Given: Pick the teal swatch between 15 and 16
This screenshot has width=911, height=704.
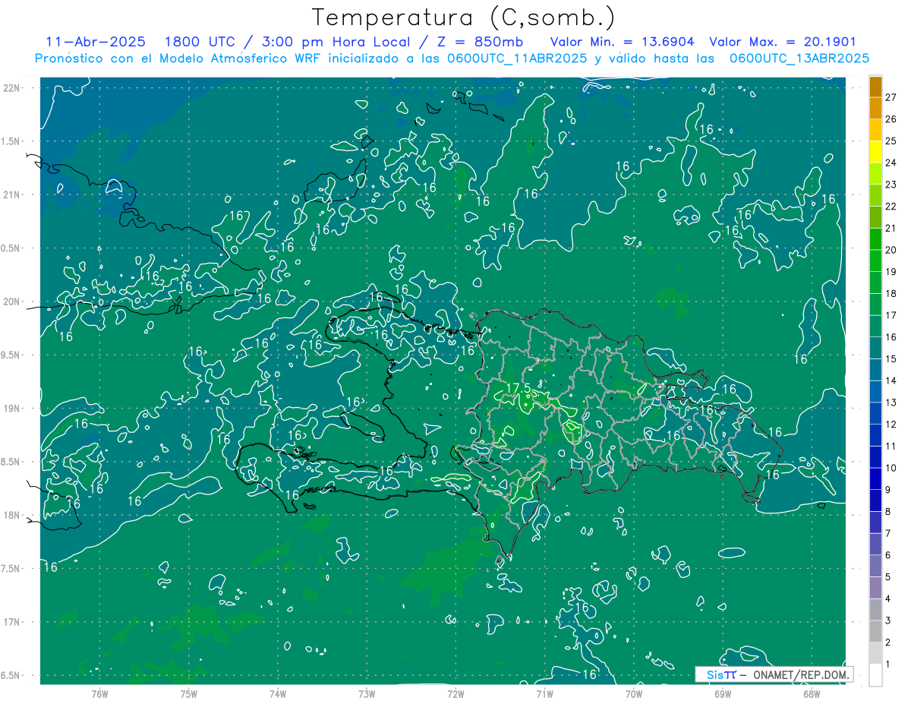Looking at the screenshot, I should point(875,349).
